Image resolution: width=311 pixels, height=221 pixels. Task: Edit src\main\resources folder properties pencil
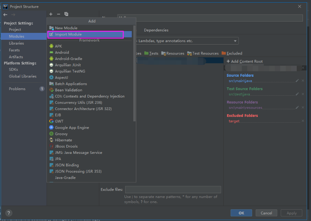(x=297, y=107)
